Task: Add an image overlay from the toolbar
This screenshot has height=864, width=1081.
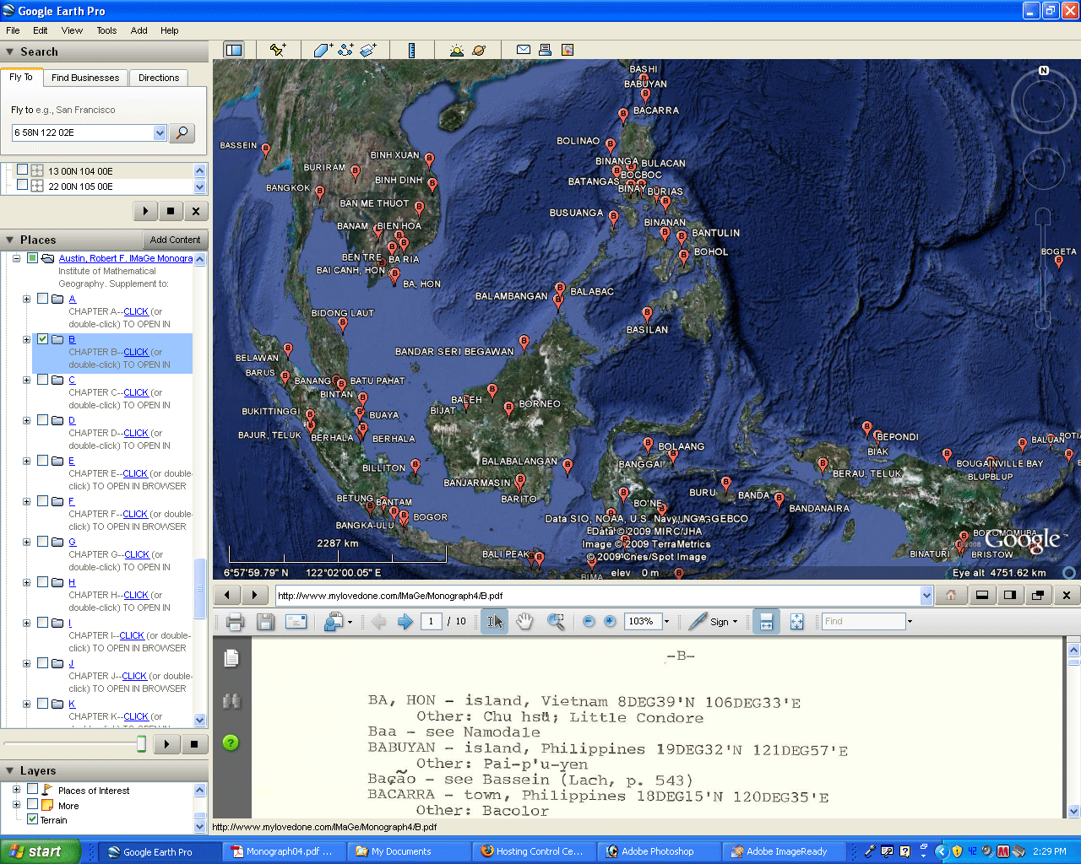Action: pyautogui.click(x=367, y=50)
